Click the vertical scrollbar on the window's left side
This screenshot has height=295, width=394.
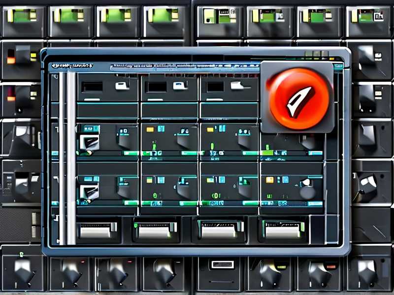pyautogui.click(x=62, y=157)
